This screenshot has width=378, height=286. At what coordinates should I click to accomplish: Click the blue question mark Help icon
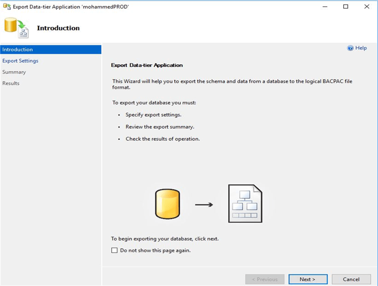[x=350, y=48]
